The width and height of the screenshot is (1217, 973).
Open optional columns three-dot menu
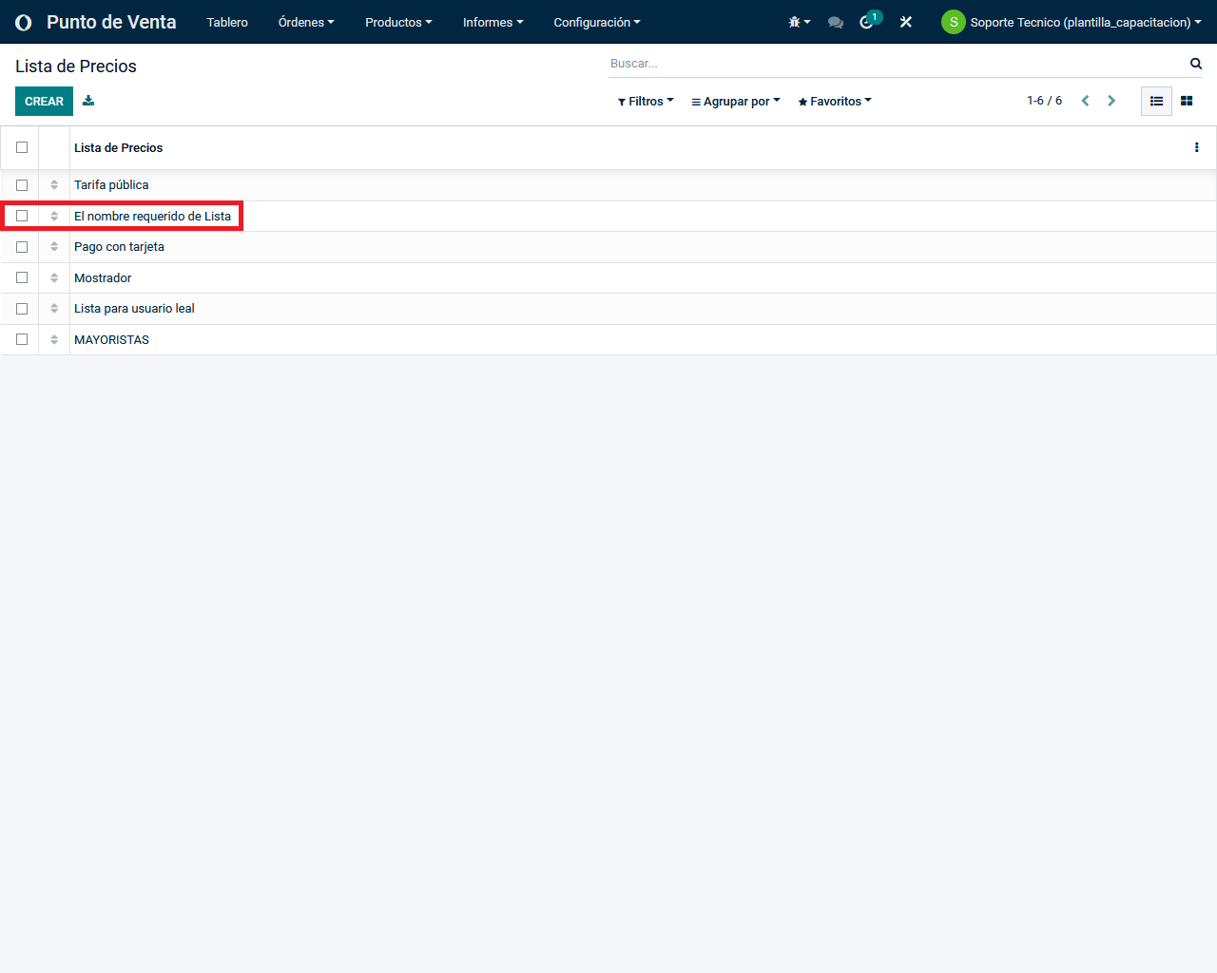click(1196, 147)
